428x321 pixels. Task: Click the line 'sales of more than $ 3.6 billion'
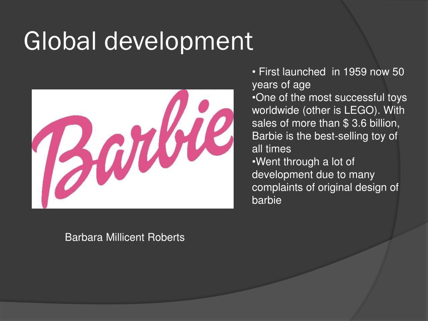point(326,123)
